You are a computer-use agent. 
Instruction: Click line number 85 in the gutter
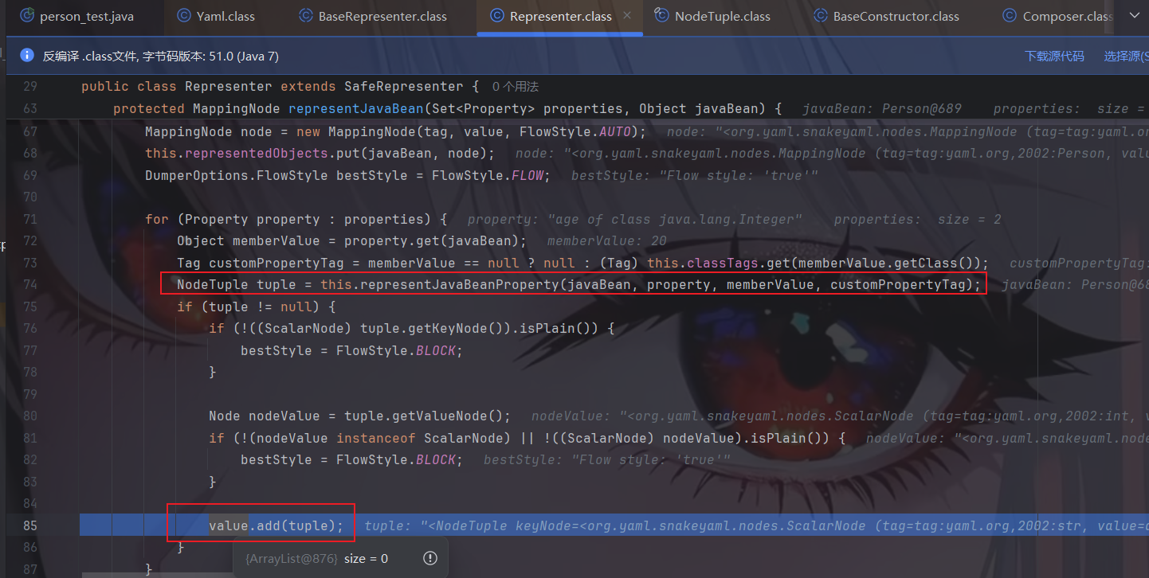[x=29, y=525]
